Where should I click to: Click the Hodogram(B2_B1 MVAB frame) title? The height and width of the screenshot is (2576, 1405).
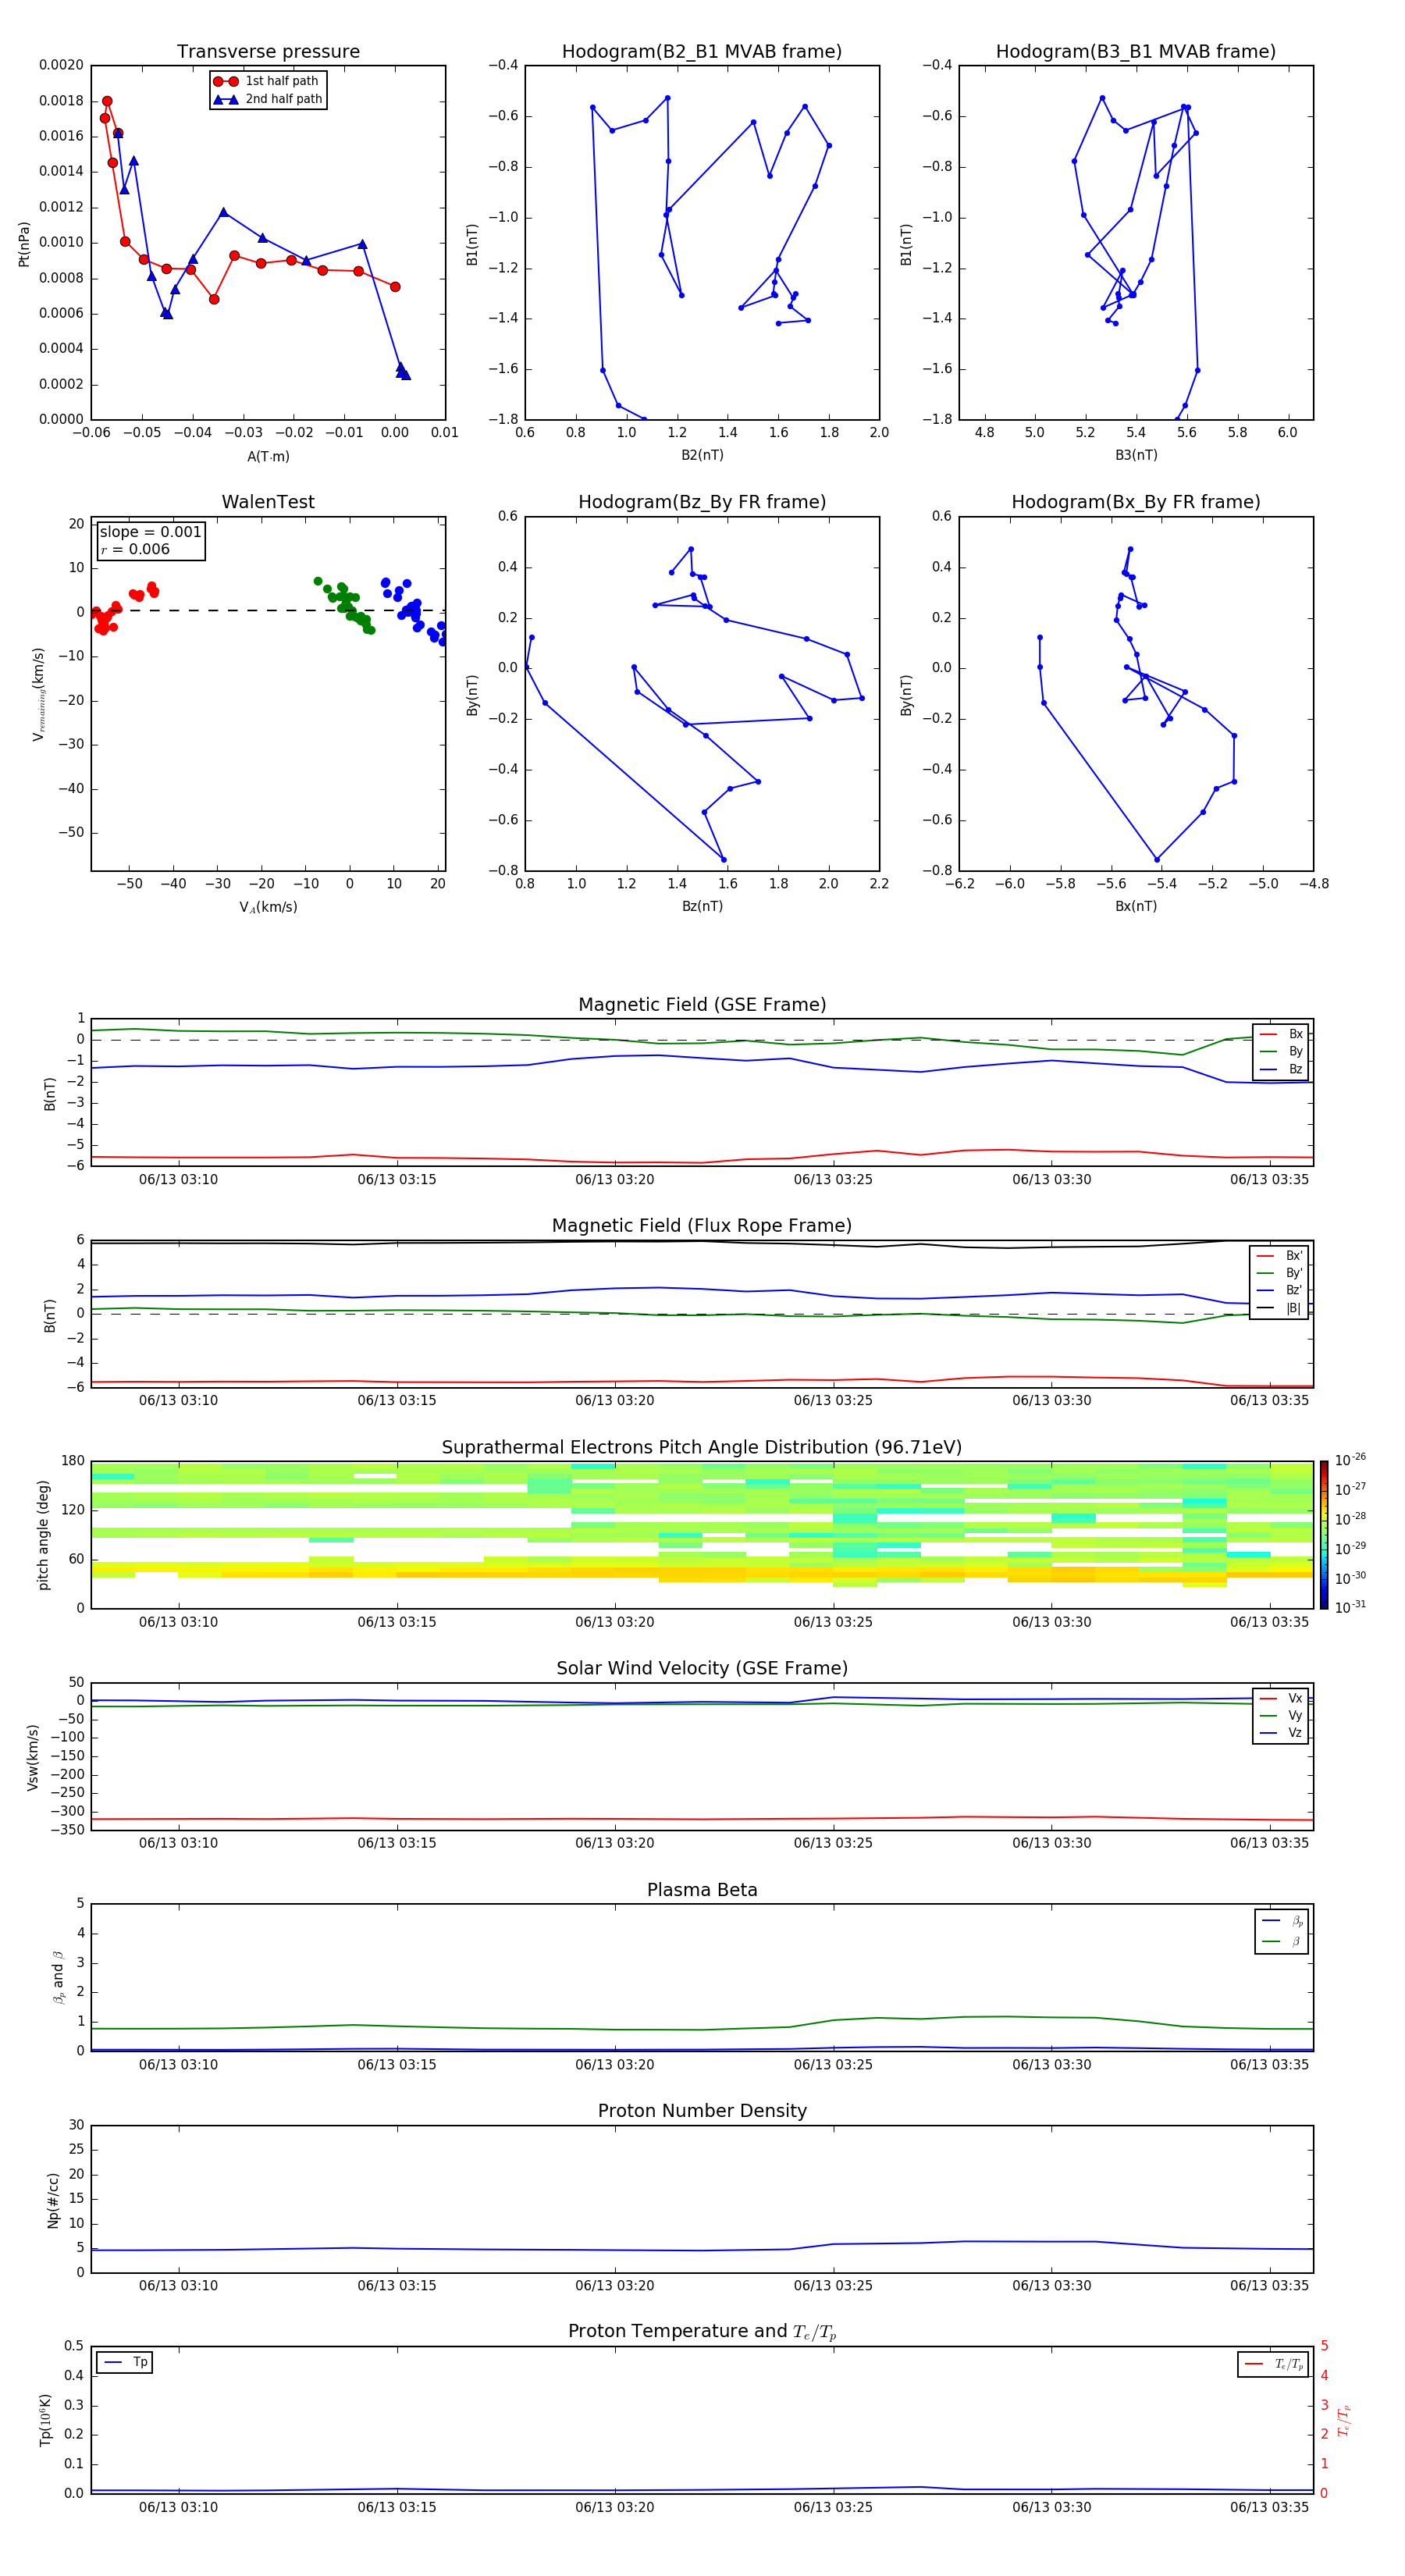[x=702, y=52]
